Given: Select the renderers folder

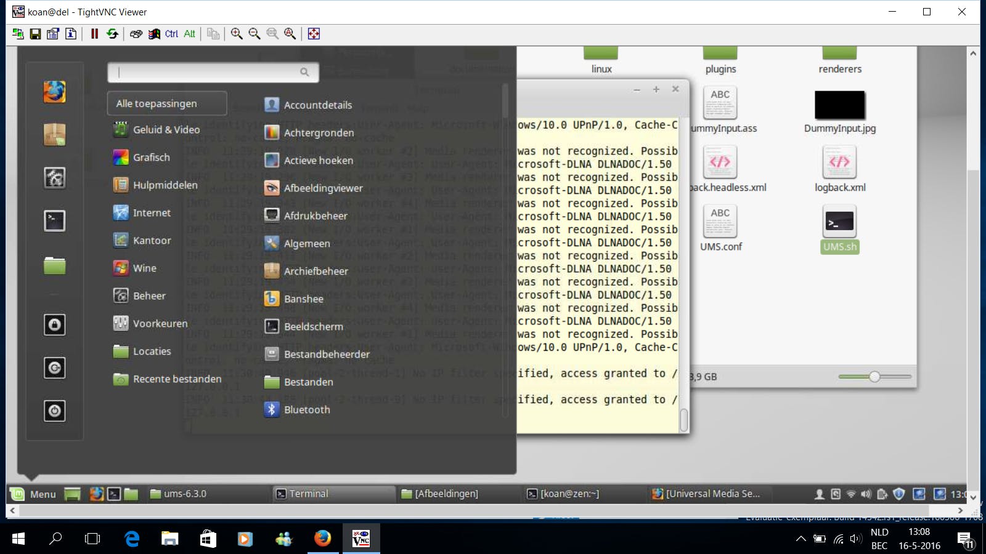Looking at the screenshot, I should tap(840, 61).
